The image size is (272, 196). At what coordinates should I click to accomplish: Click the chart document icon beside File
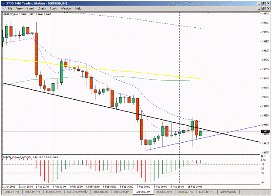(x=4, y=8)
